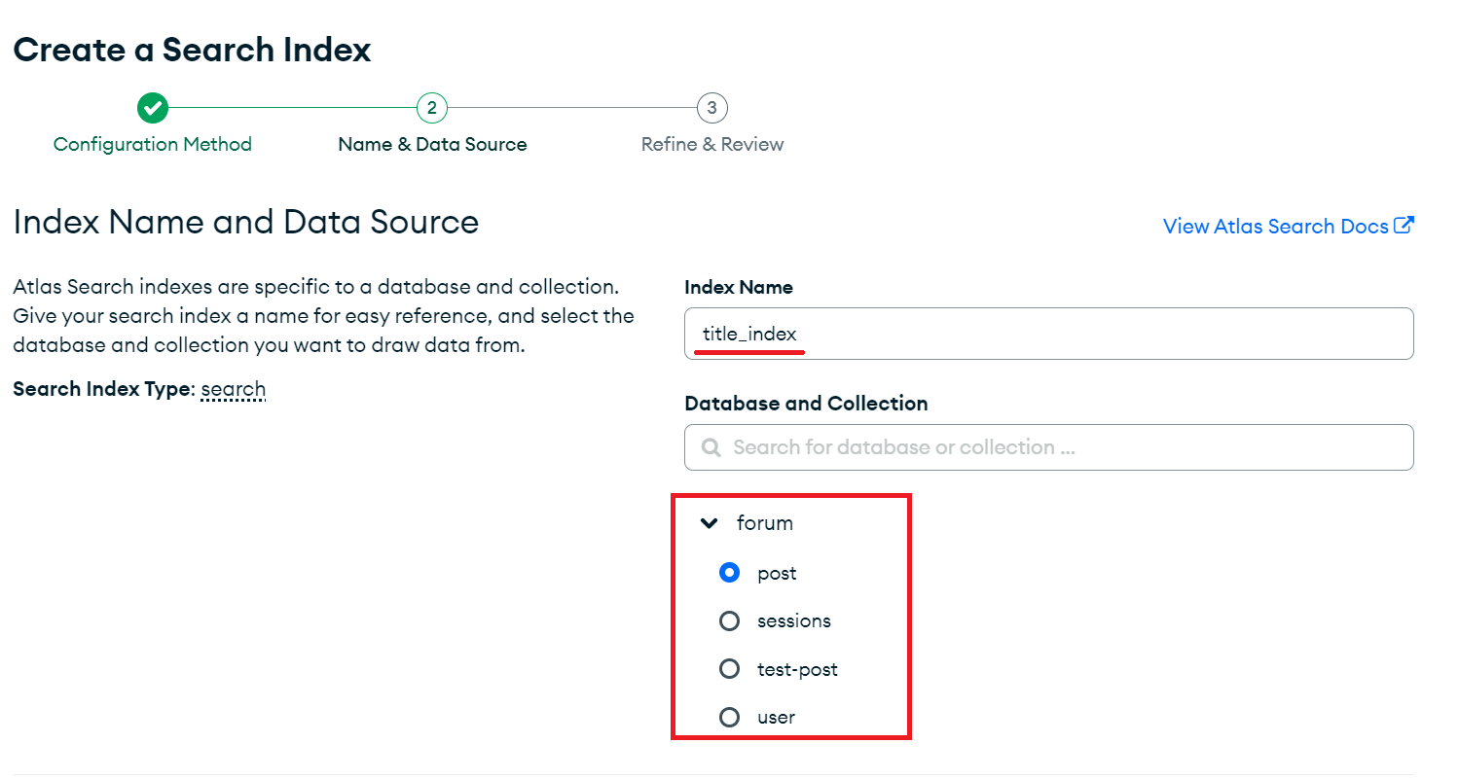Click the user collection label

coord(776,718)
